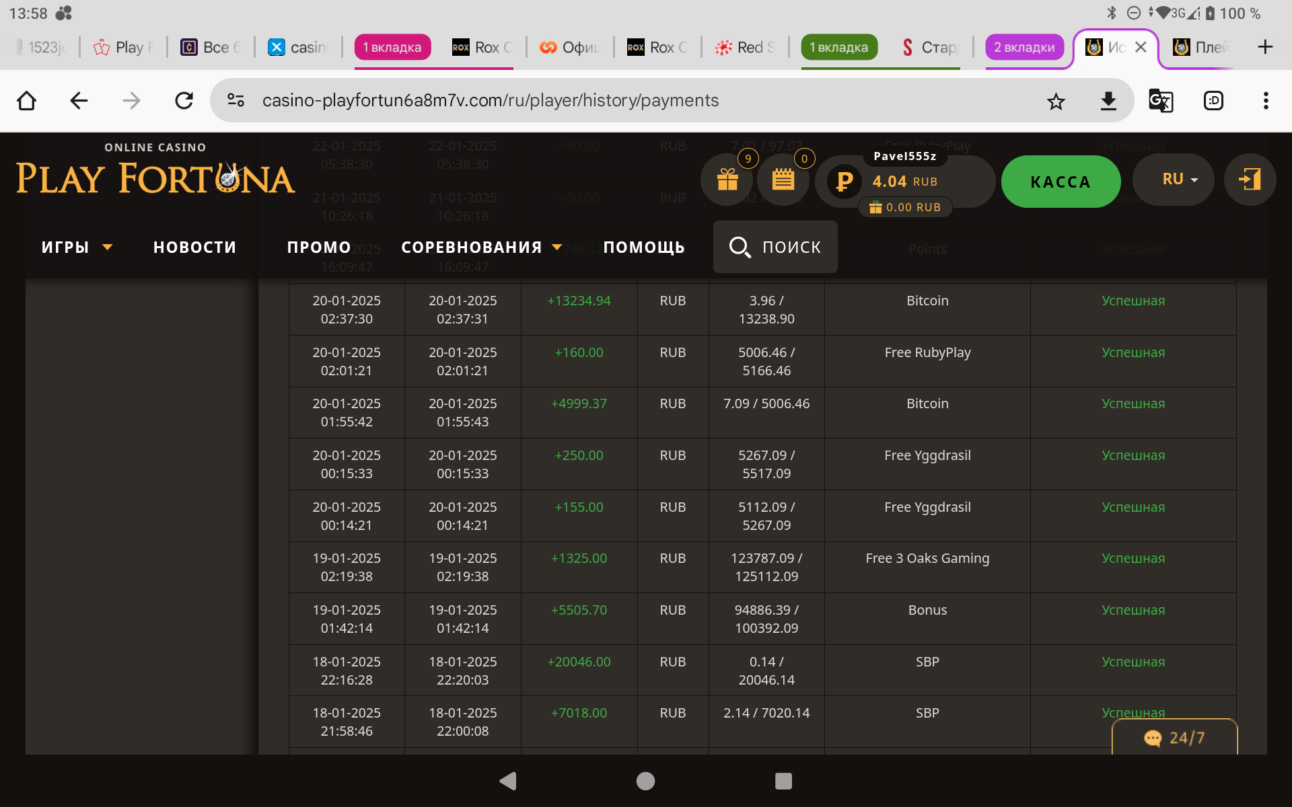Open the pink '1 вкладка' tab group
Image resolution: width=1292 pixels, height=807 pixels.
(392, 47)
